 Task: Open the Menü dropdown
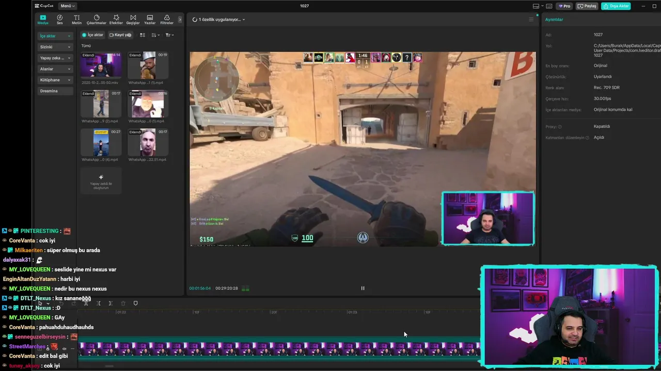click(x=68, y=6)
